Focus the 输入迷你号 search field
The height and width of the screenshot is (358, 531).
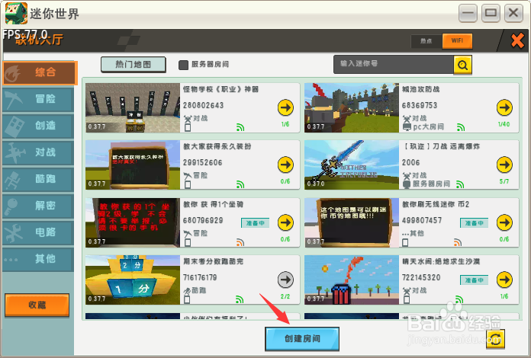point(393,65)
